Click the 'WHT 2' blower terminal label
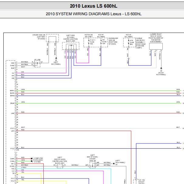This screenshot has height=184, width=184. click(x=155, y=54)
